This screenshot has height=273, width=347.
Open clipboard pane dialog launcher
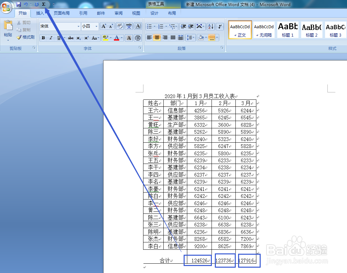[x=34, y=48]
